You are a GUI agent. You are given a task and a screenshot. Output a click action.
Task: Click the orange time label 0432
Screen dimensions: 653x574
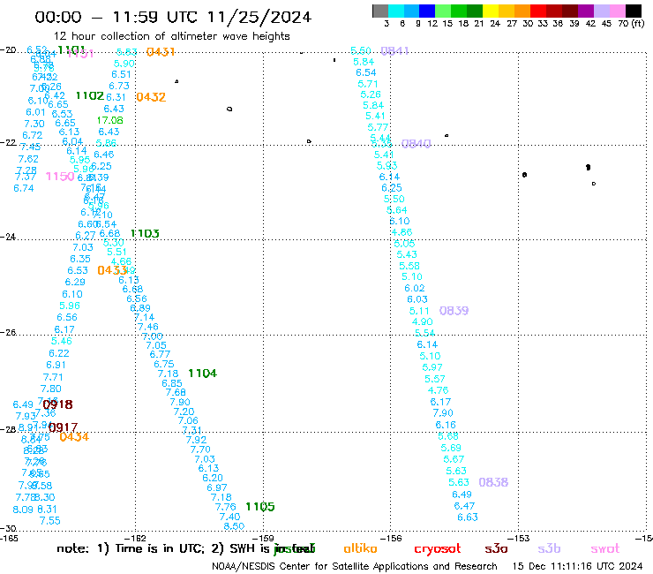point(151,97)
